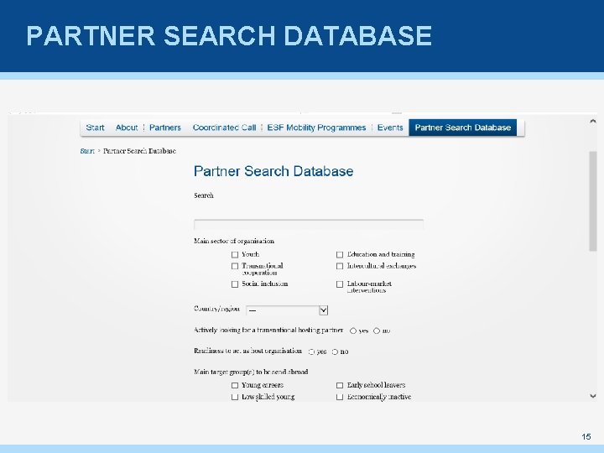
Task: Choose no for seeking hosting partner
Action: click(377, 331)
